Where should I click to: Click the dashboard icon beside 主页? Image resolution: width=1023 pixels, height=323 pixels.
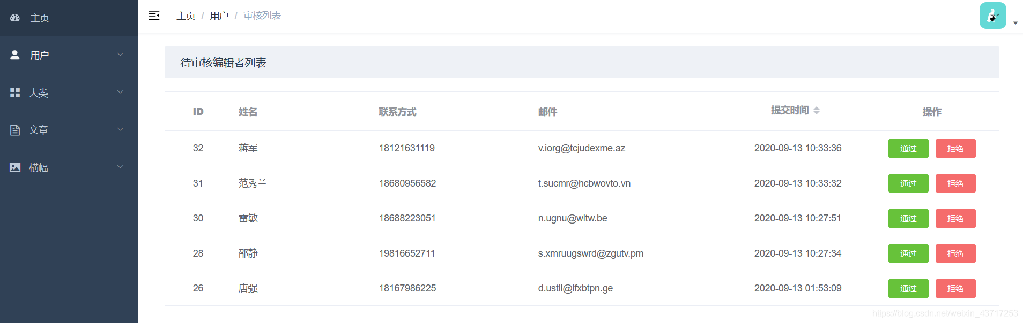coord(15,18)
